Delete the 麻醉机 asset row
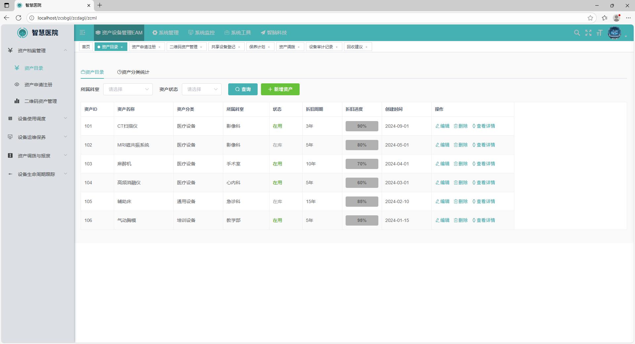The width and height of the screenshot is (635, 344). click(461, 164)
